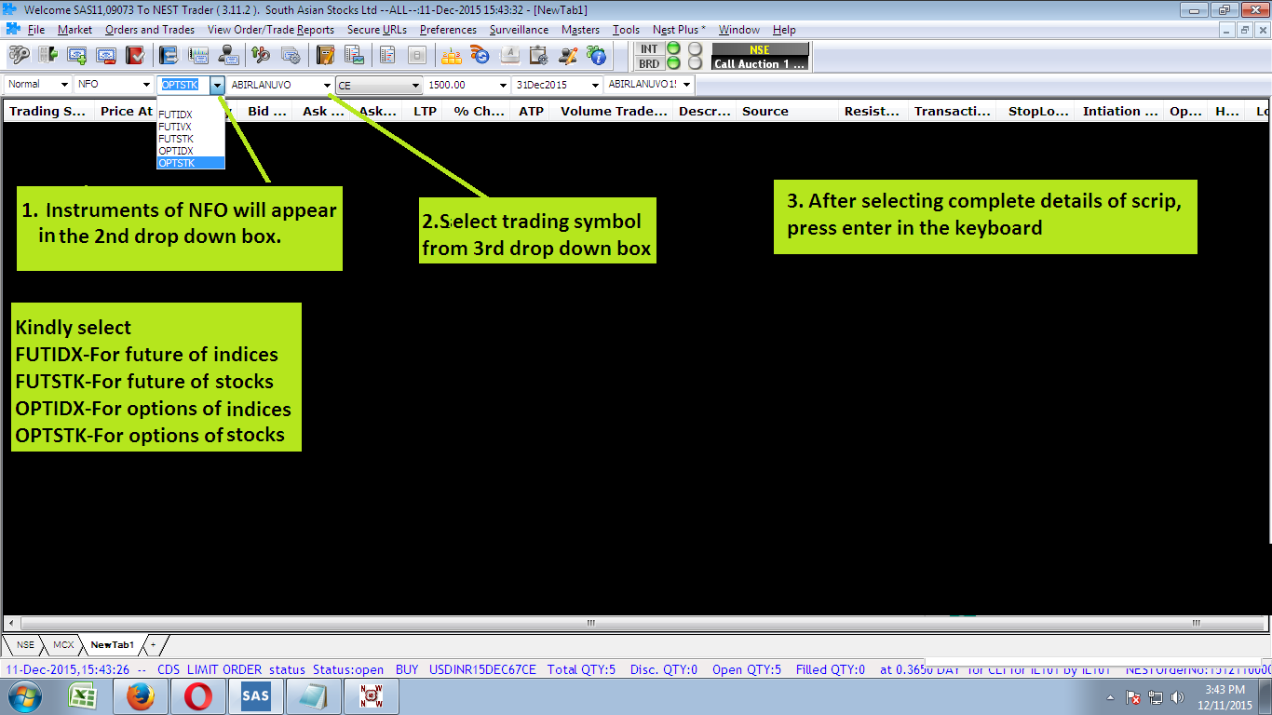Open Firefox from the taskbar
Viewport: 1272px width, 715px height.
(141, 696)
